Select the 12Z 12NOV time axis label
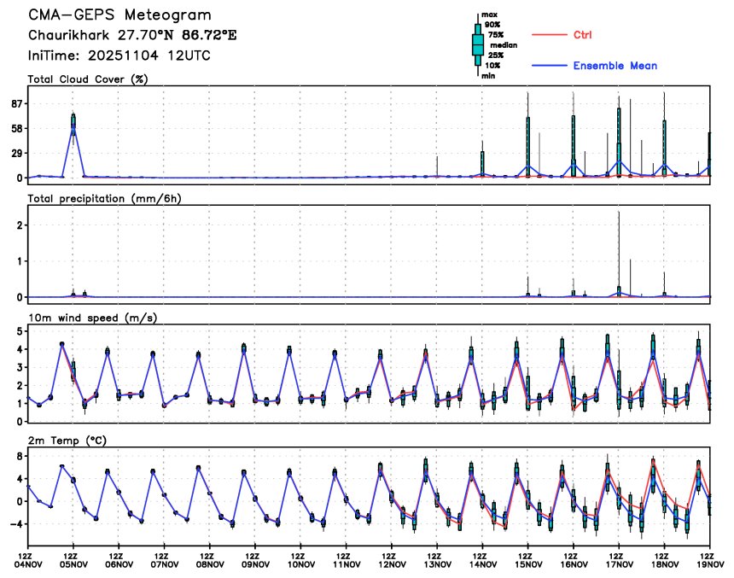This screenshot has width=734, height=578. point(392,558)
